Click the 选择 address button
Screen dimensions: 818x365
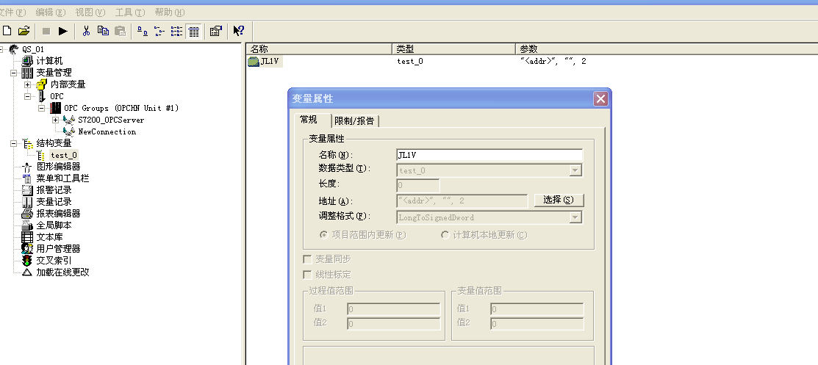click(559, 200)
